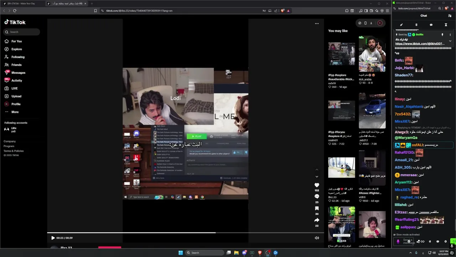Mute the video with speaker icon
The image size is (456, 257).
coord(317,238)
